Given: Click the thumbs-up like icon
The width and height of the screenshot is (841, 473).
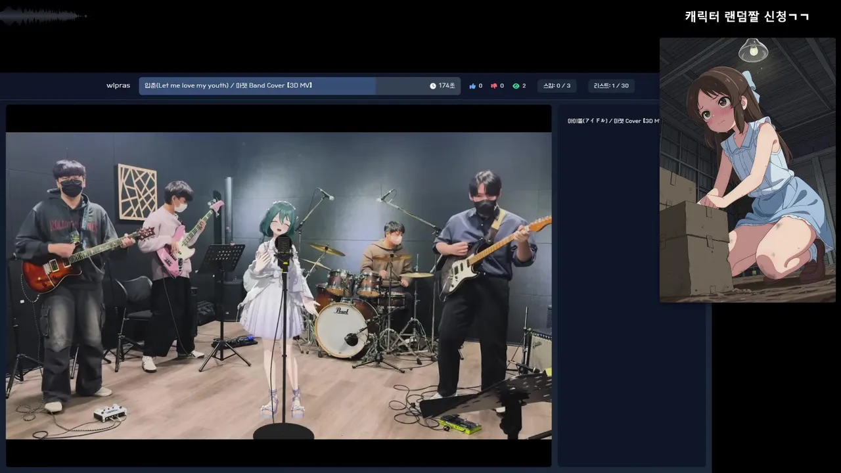Looking at the screenshot, I should (x=472, y=86).
